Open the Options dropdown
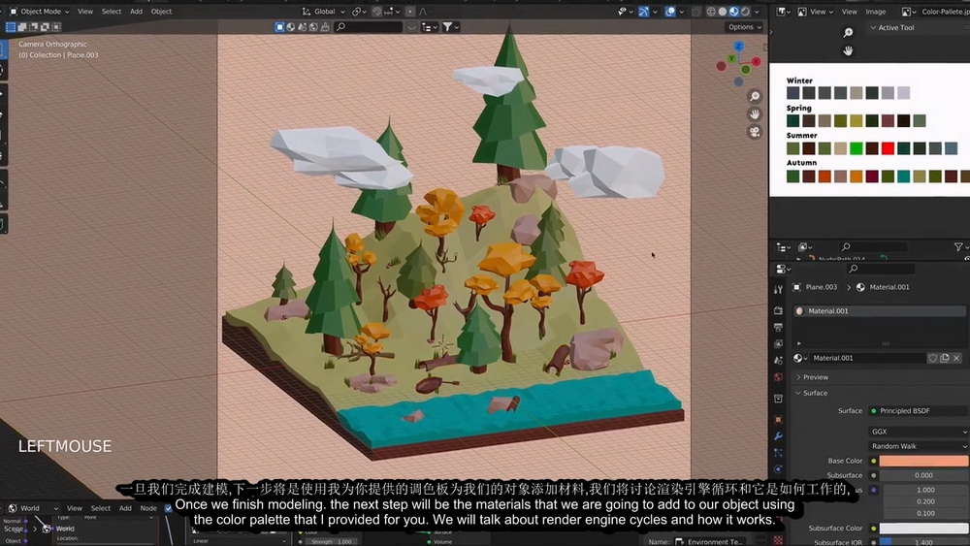Viewport: 970px width, 546px height. point(744,27)
